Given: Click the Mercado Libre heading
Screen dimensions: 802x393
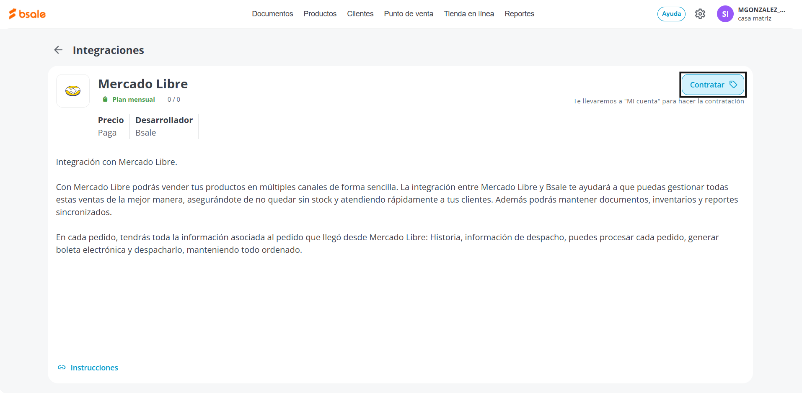Looking at the screenshot, I should (x=143, y=84).
